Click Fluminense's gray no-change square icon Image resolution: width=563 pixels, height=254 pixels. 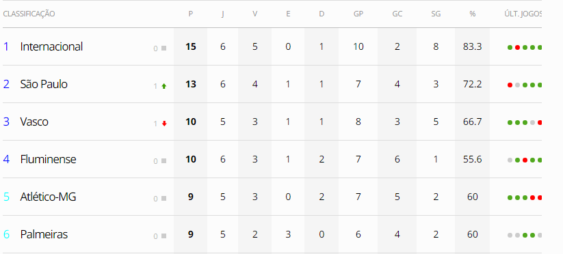pos(163,161)
